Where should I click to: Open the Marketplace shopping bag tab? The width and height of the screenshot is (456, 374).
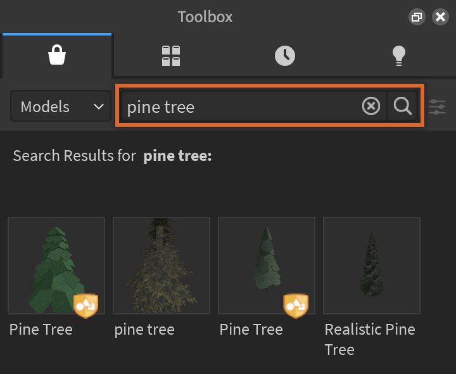[57, 56]
